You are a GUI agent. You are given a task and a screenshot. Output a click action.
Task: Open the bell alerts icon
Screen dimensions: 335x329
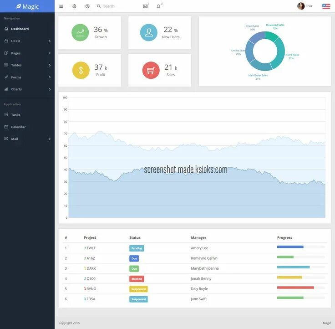point(158,6)
